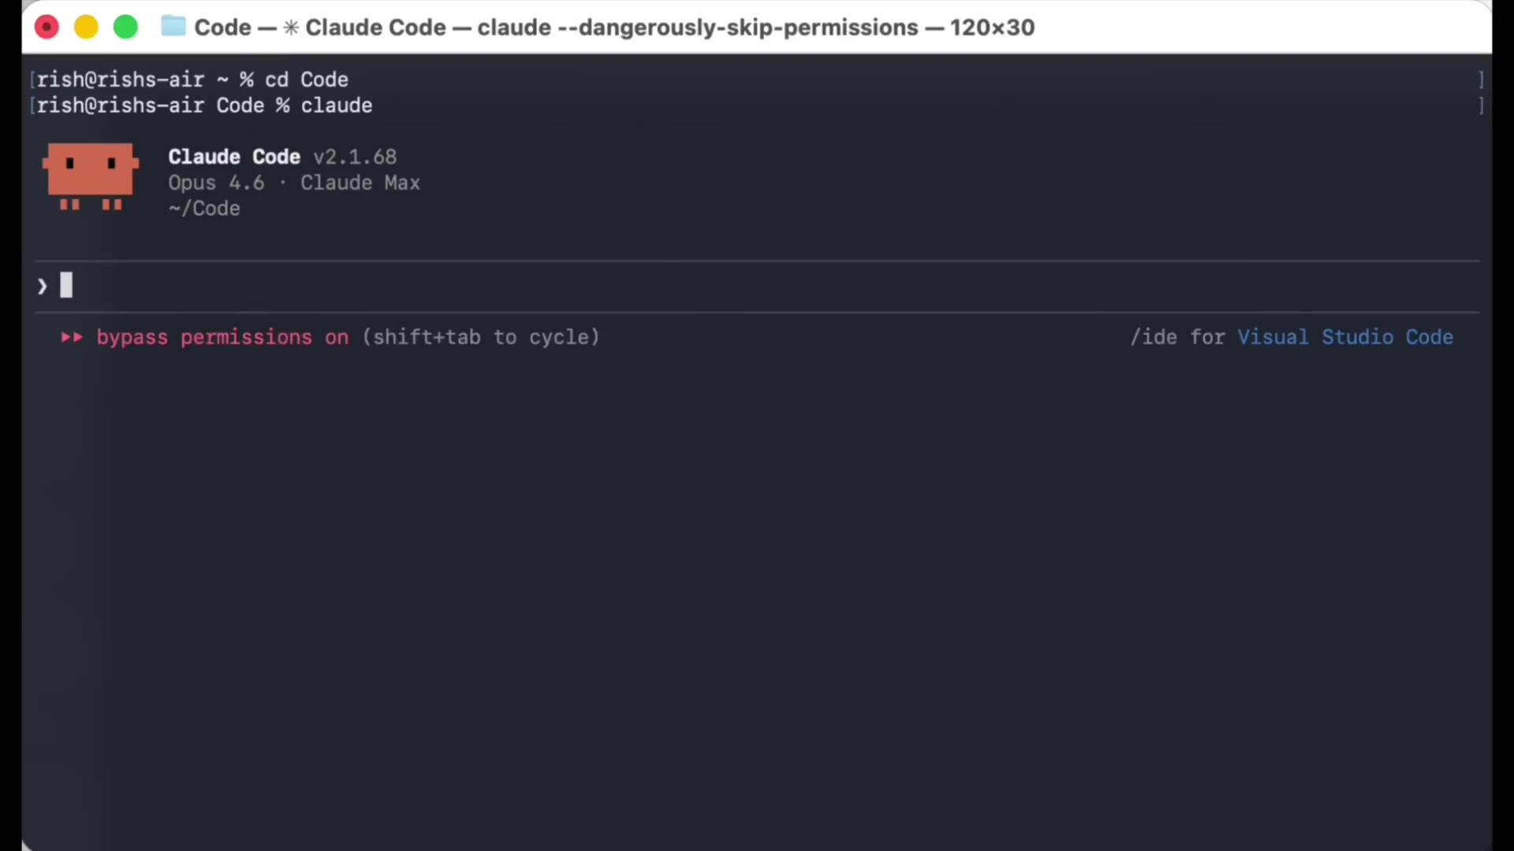This screenshot has height=851, width=1514.
Task: Click the asterisk spinner icon in the title
Action: coord(290,28)
